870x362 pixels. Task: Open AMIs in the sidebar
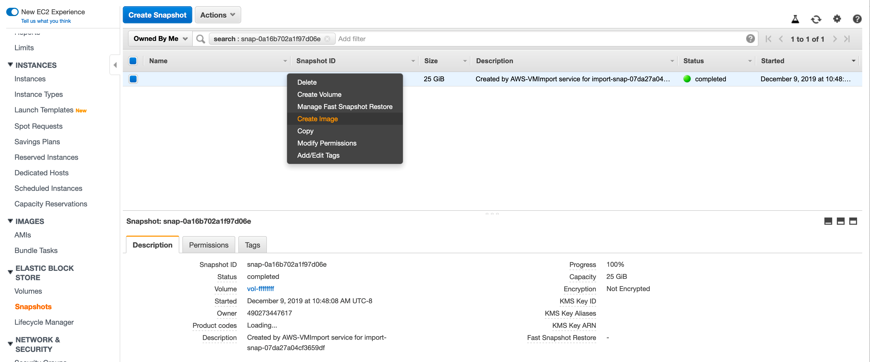click(23, 235)
